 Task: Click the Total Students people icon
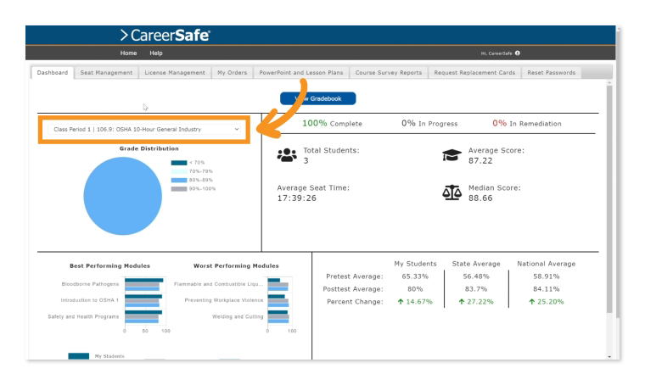[287, 155]
